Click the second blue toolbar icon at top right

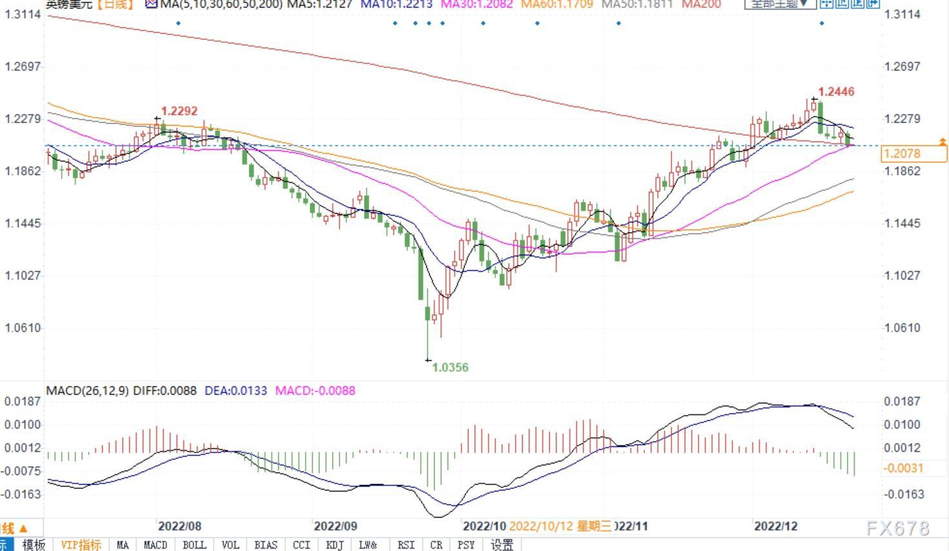click(842, 3)
